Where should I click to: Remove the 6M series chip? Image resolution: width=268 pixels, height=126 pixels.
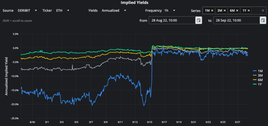point(237,11)
